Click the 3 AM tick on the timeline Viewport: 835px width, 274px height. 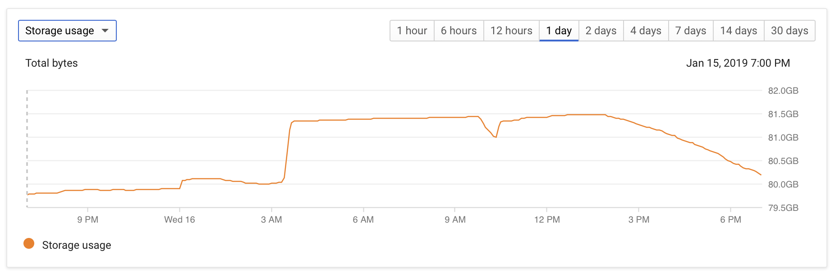tap(271, 219)
